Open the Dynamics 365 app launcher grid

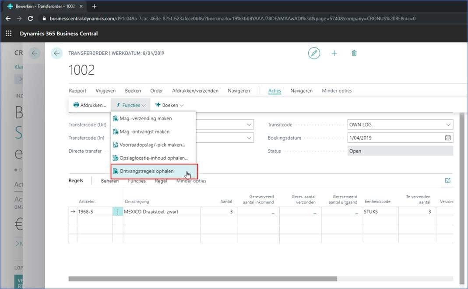click(x=9, y=33)
